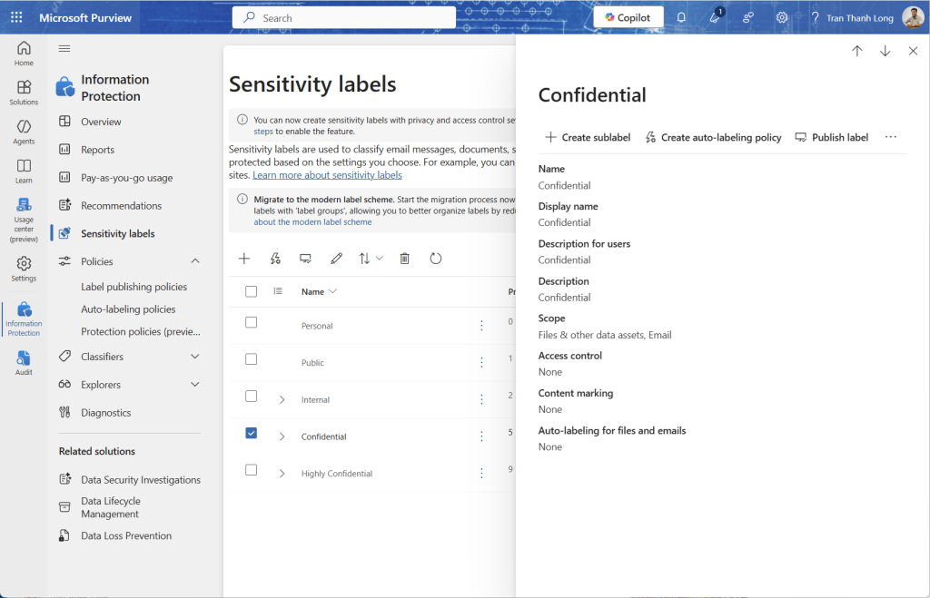
Task: Follow the Learn more about sensitivity labels link
Action: click(x=327, y=175)
